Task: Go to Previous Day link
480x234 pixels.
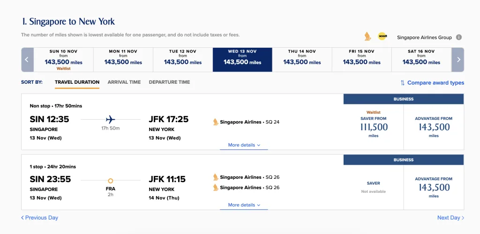Action: point(40,218)
